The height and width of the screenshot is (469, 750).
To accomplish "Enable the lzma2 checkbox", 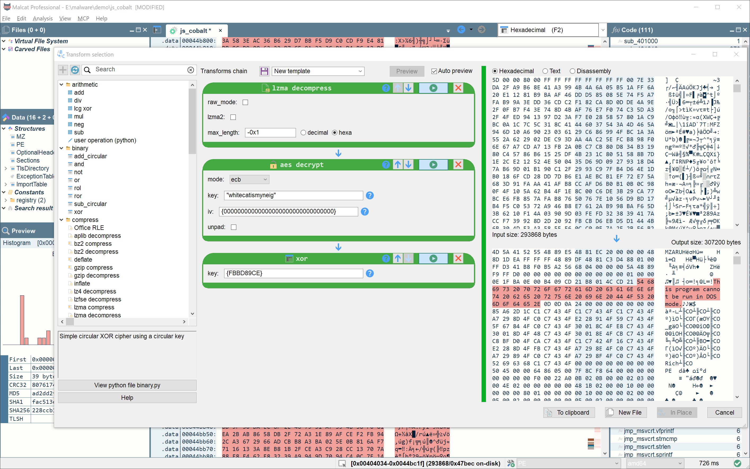I will tap(233, 117).
